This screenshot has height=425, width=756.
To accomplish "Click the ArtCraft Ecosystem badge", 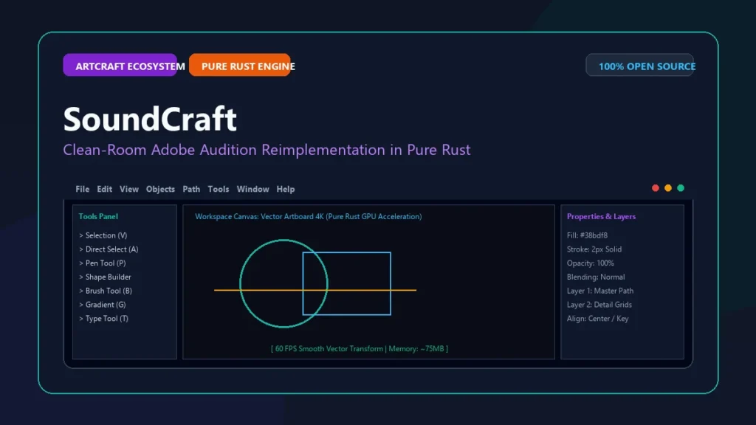I will point(120,65).
